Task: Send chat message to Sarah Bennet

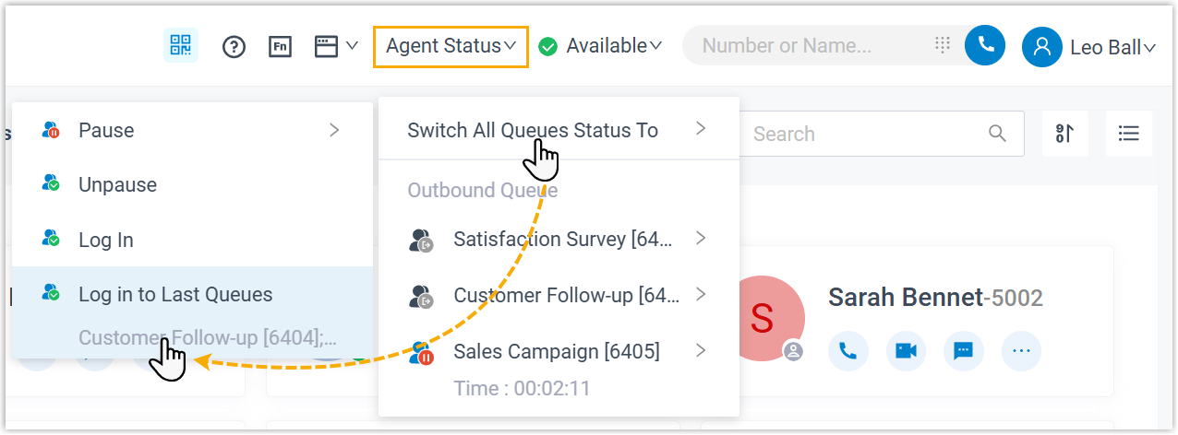Action: coord(963,351)
